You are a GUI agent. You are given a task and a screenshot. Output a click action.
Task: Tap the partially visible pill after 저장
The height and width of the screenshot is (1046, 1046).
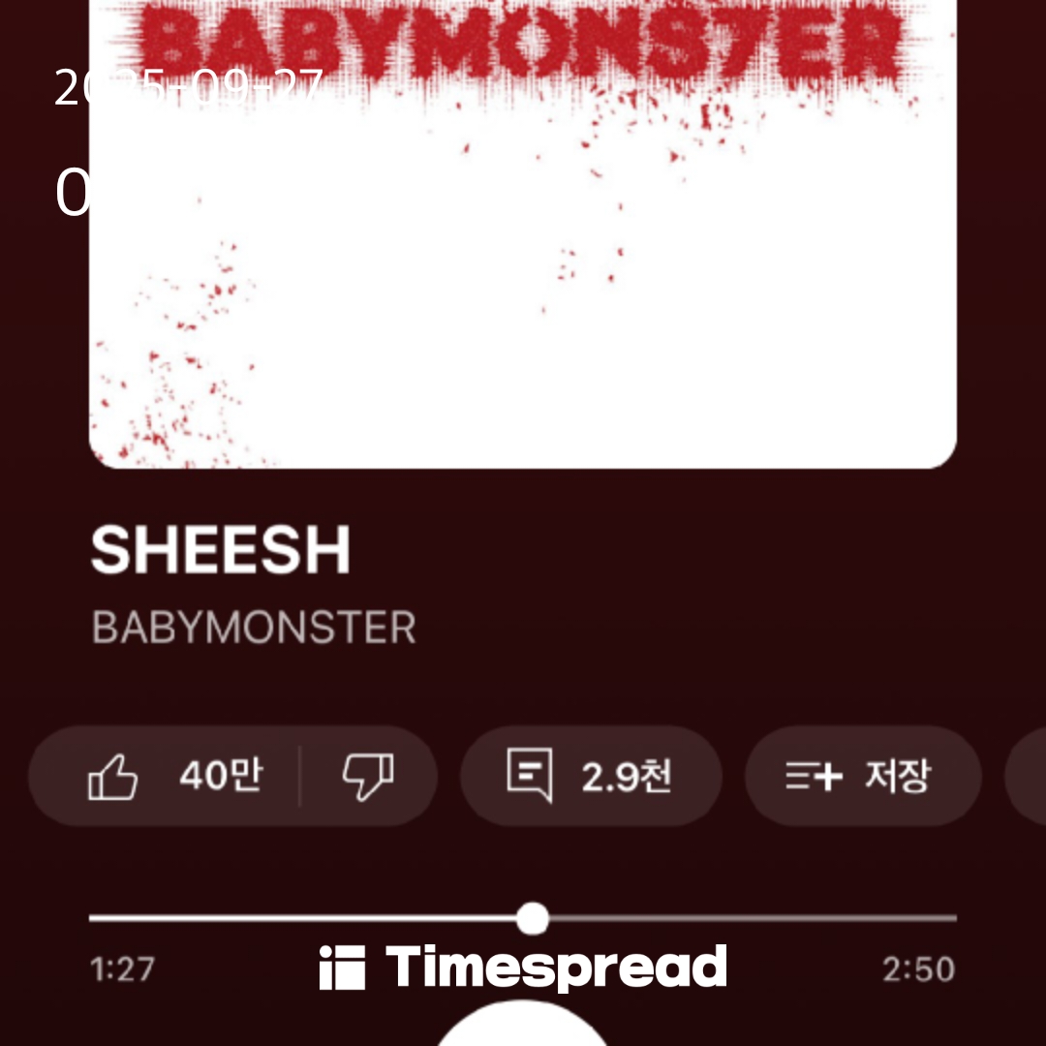click(1026, 776)
